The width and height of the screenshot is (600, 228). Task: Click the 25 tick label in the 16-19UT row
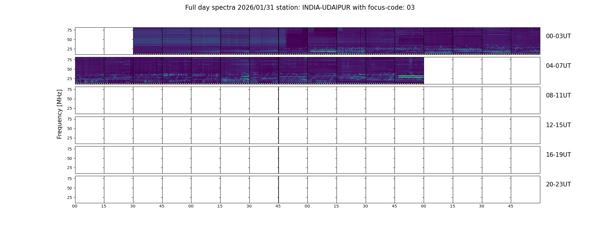click(69, 168)
